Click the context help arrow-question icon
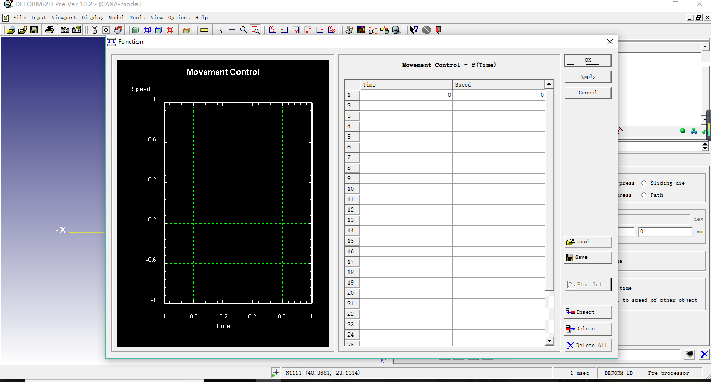 pos(414,30)
